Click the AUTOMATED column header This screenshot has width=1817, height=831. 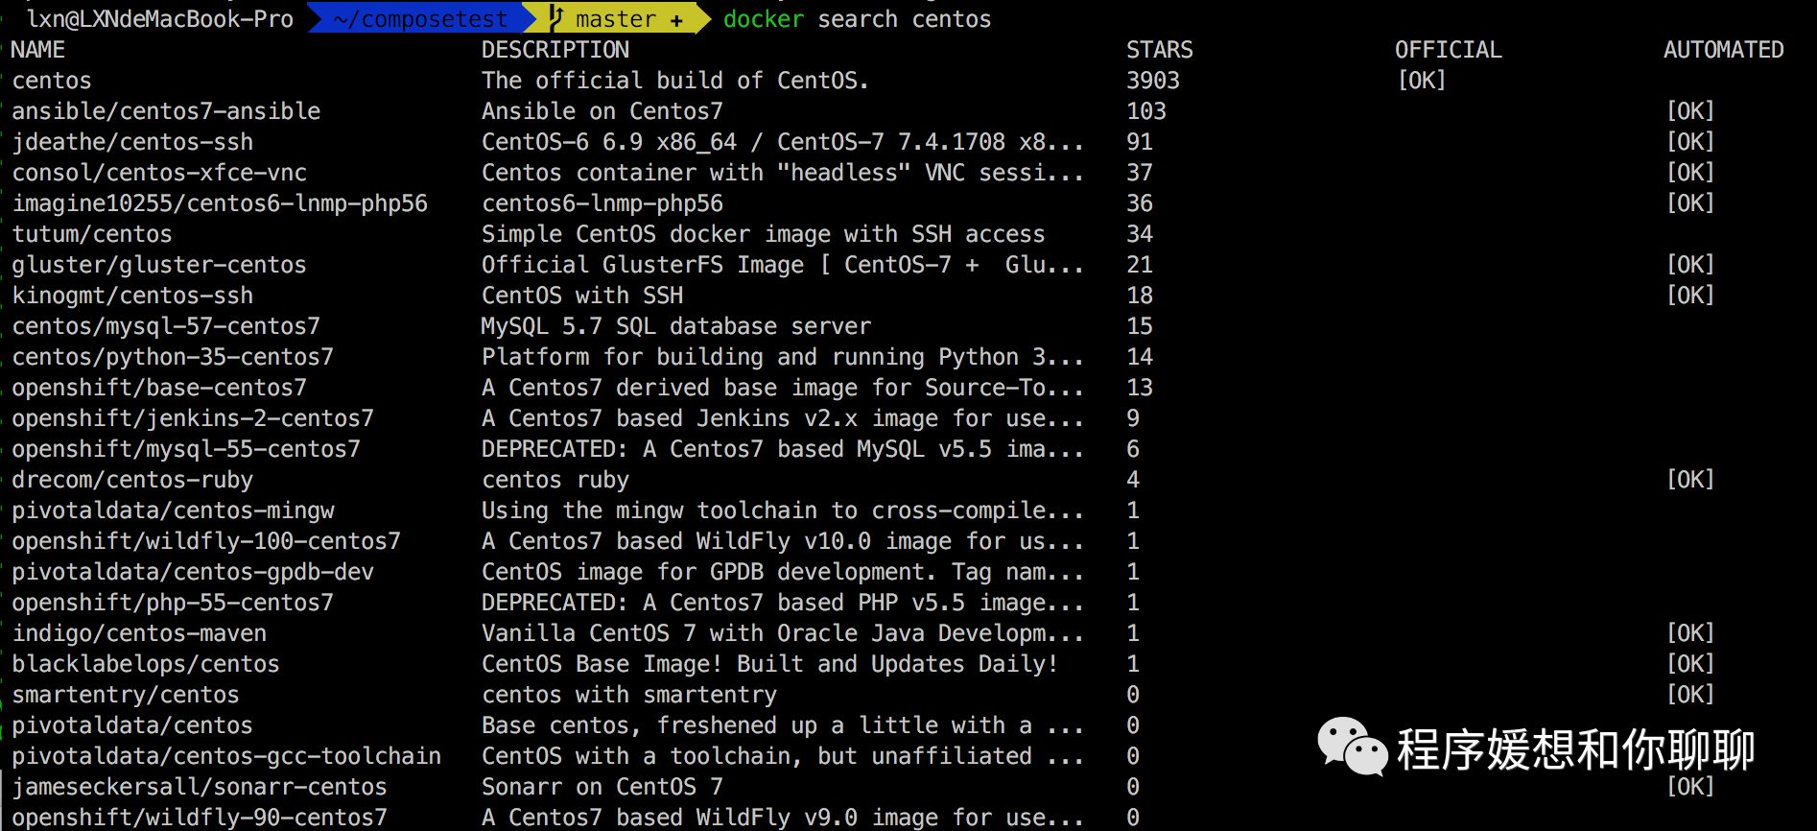pyautogui.click(x=1724, y=50)
